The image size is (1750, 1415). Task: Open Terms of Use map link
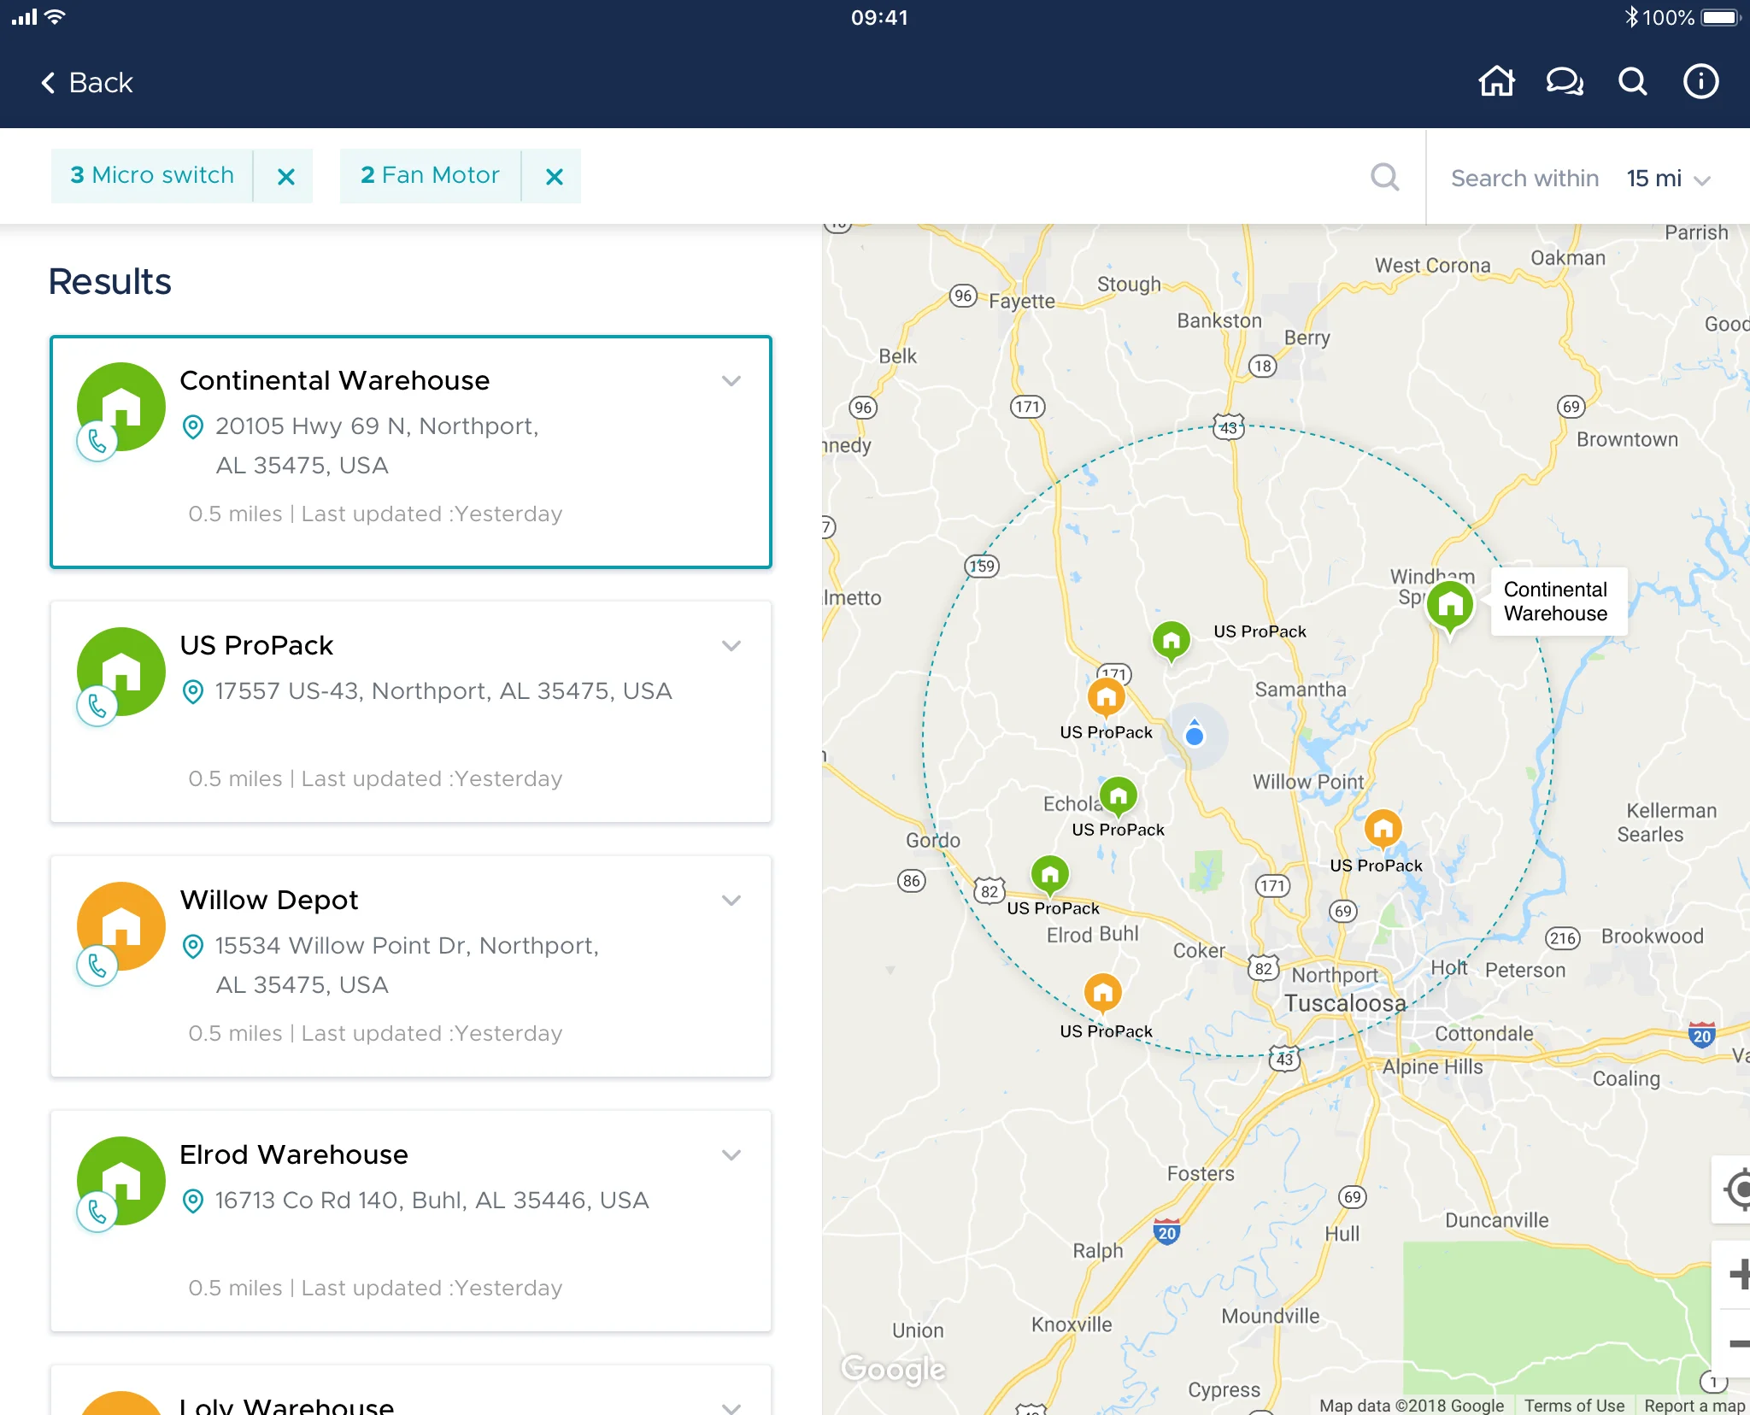(x=1574, y=1406)
